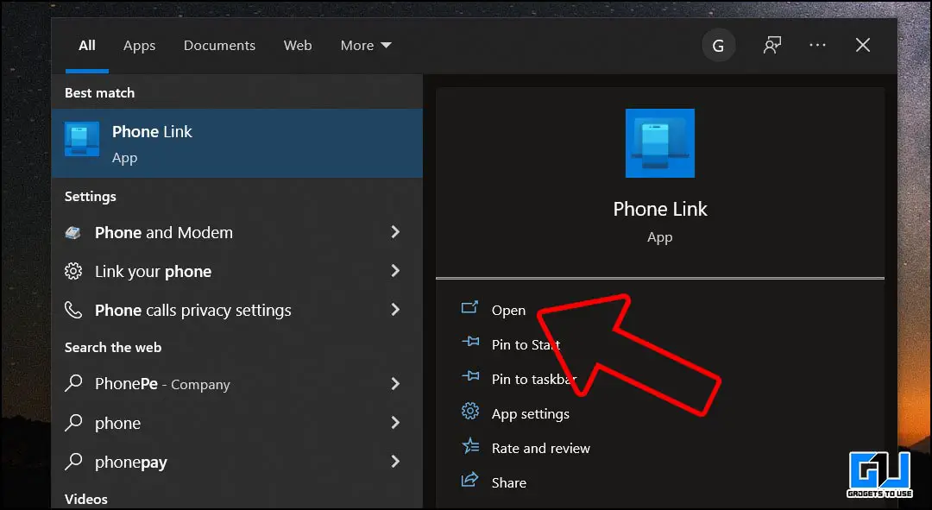
Task: Open Phone calls privacy settings
Action: 236,310
